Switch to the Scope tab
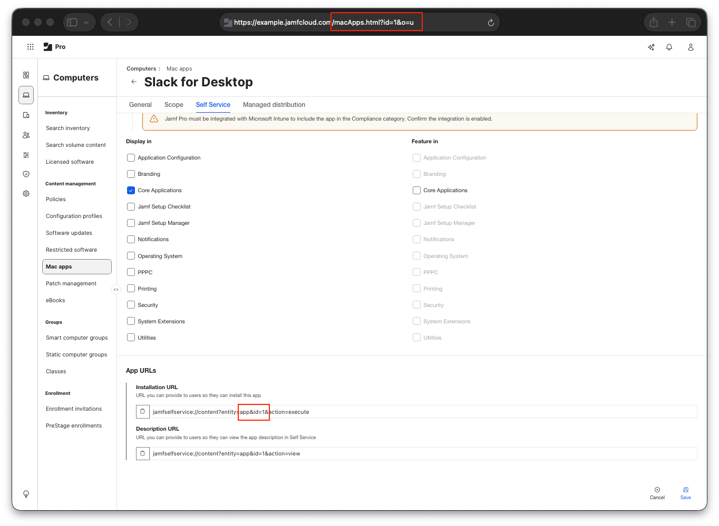 tap(174, 105)
